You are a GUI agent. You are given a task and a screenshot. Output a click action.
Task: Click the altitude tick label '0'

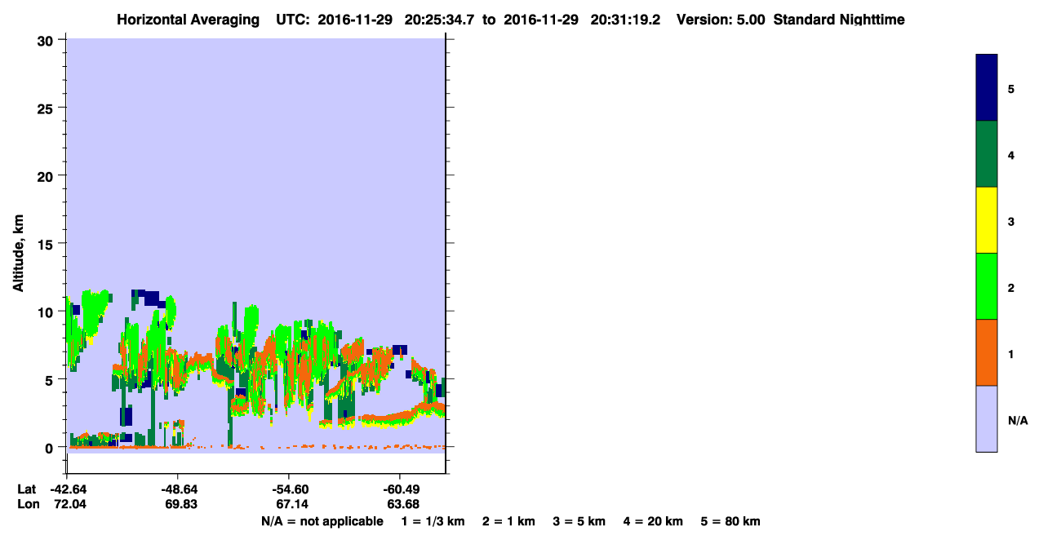click(51, 447)
